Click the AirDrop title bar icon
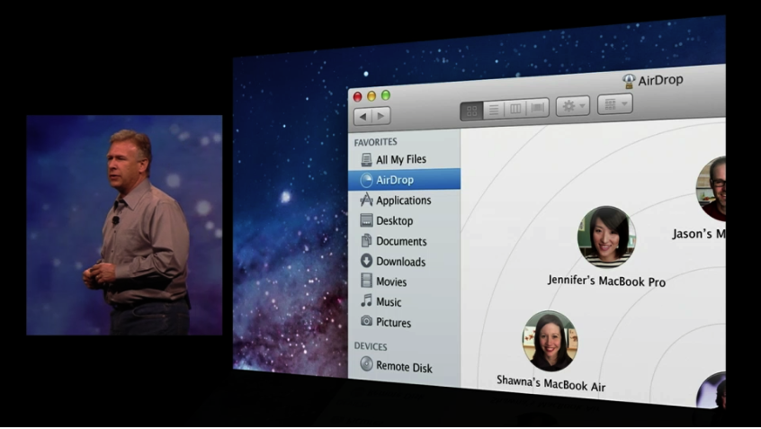This screenshot has width=761, height=429. [x=629, y=81]
